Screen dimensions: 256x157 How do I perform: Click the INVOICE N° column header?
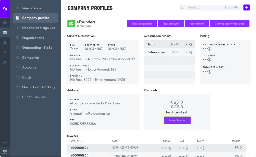pyautogui.click(x=76, y=141)
